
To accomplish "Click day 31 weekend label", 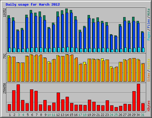I will tap(142, 115).
